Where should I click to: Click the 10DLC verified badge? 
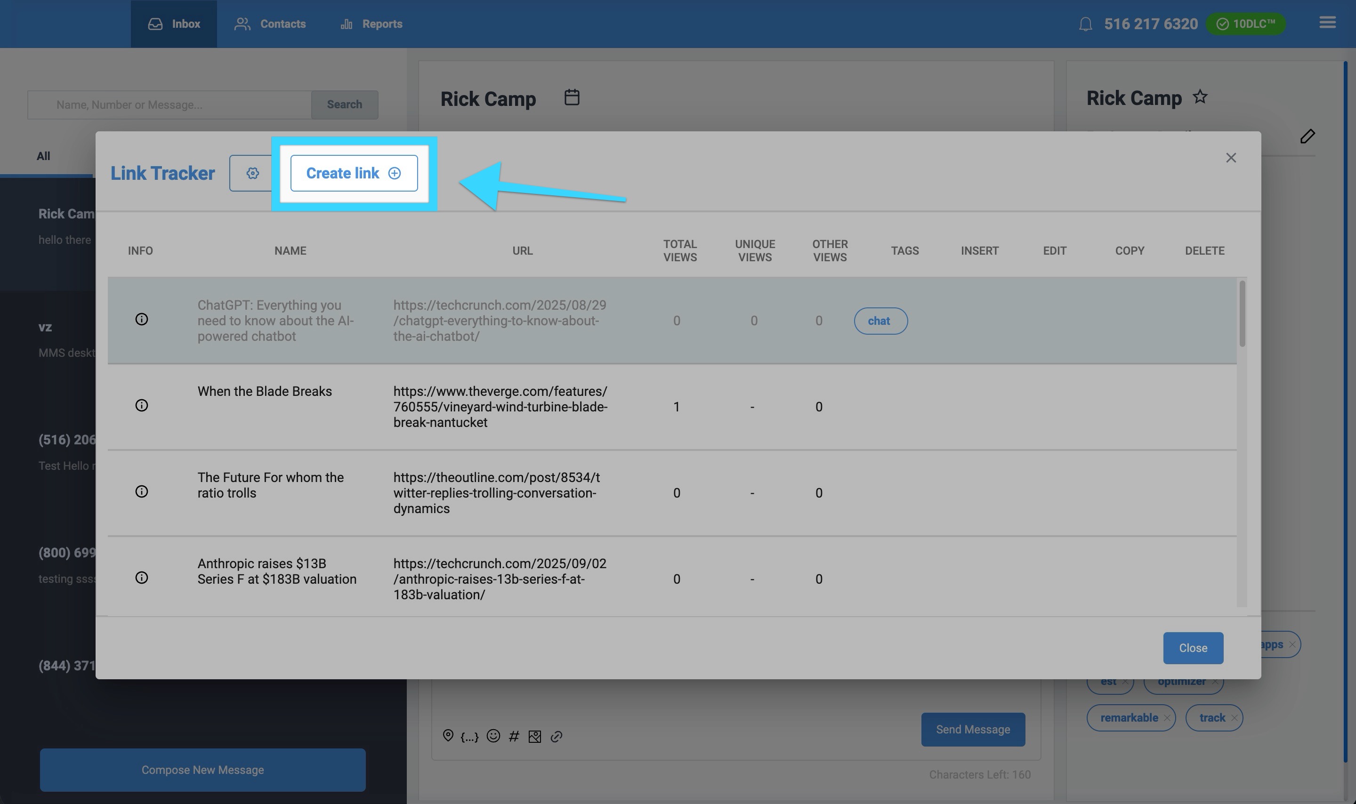(x=1245, y=24)
